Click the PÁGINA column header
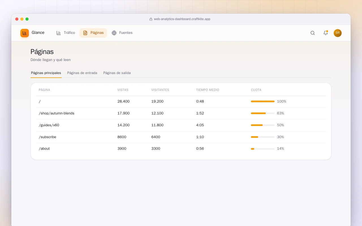Image resolution: width=362 pixels, height=226 pixels. point(44,90)
